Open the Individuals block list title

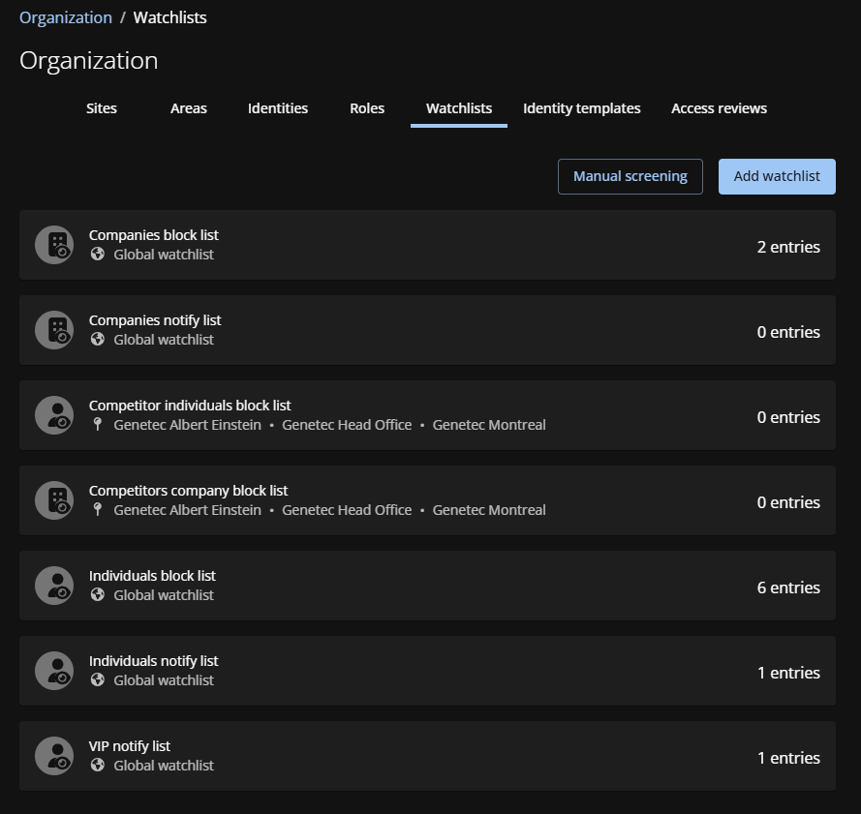(x=152, y=576)
